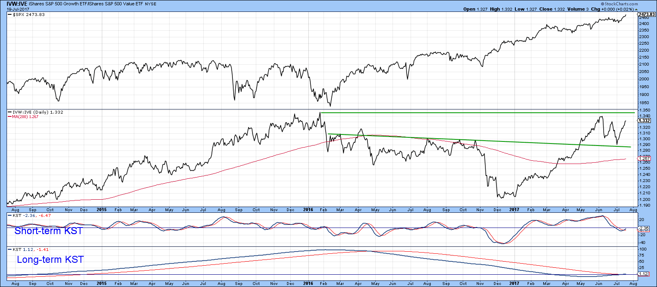657x287 pixels.
Task: Select the High 1.332 value
Action: click(x=501, y=9)
